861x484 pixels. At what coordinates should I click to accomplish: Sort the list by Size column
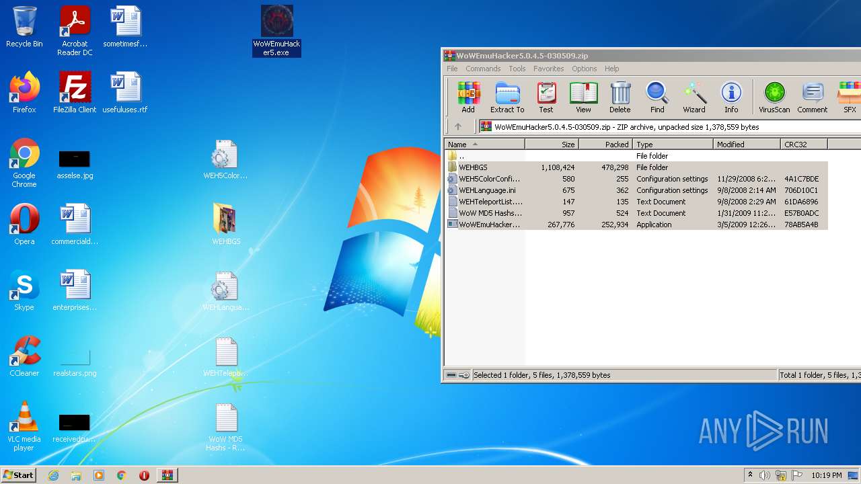pos(552,145)
